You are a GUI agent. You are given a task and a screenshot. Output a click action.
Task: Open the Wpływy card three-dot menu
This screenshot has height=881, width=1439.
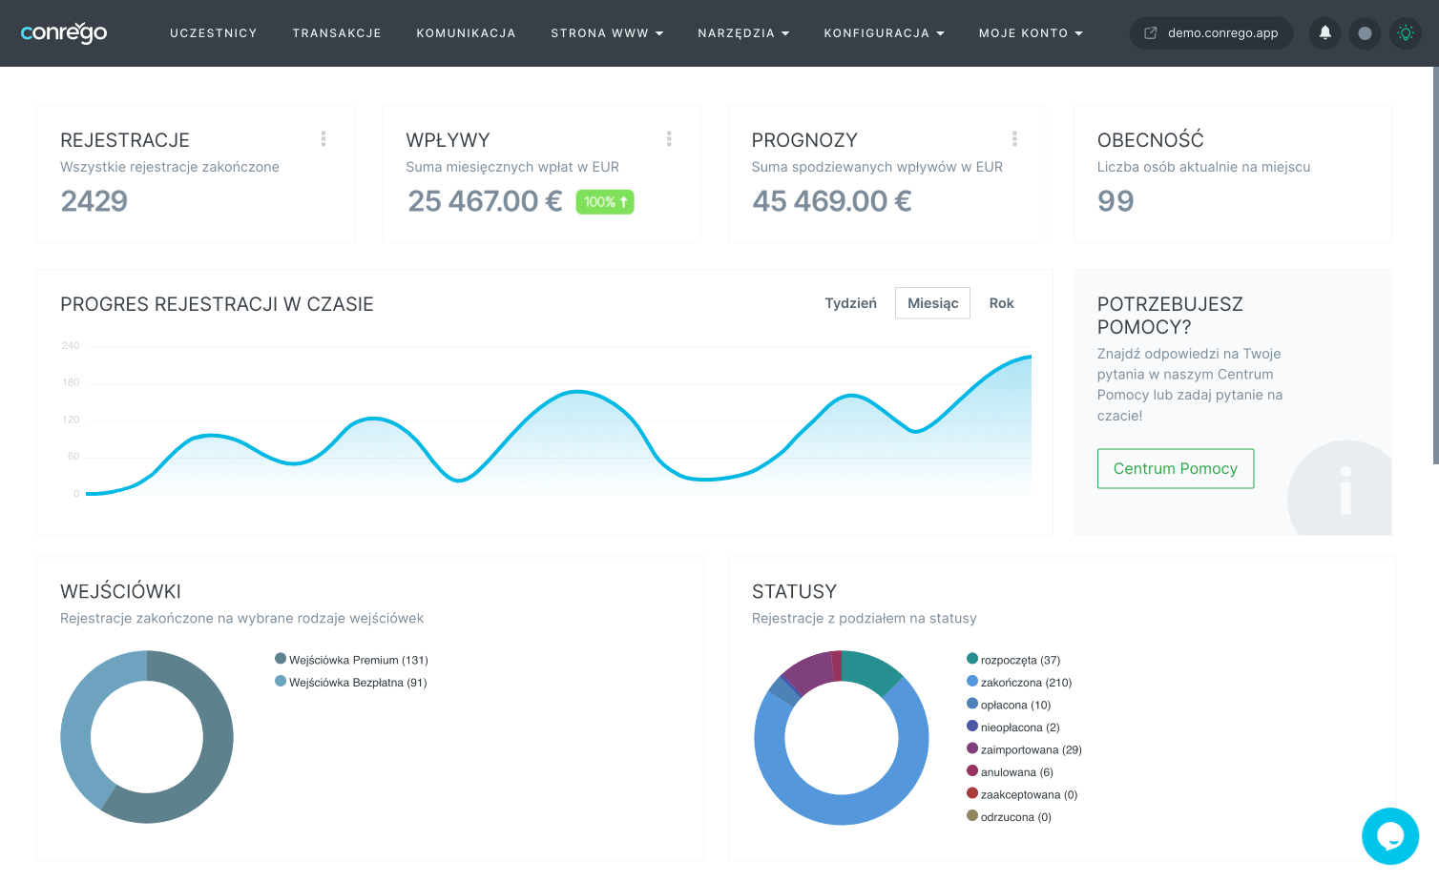669,139
